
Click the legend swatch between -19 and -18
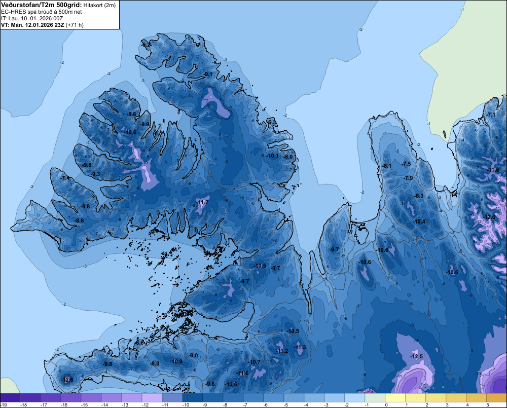coord(10,398)
